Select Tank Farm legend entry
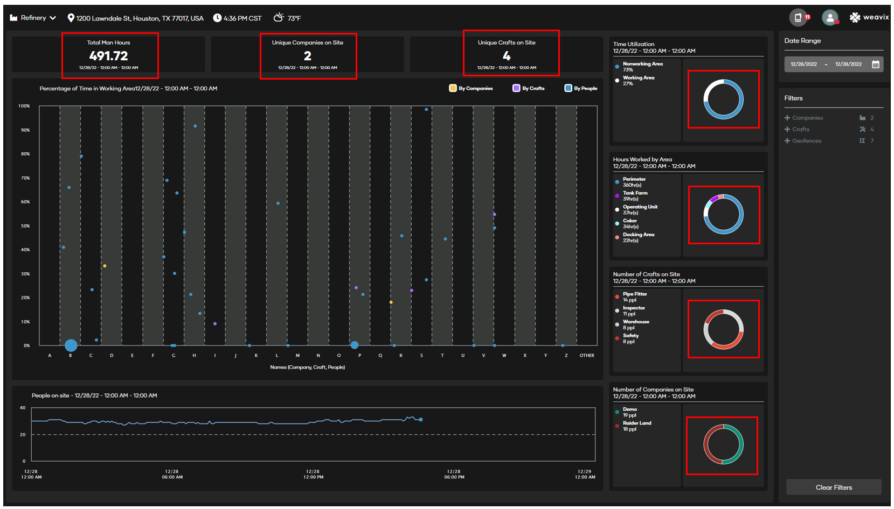Screen dimensions: 894x509 (632, 196)
